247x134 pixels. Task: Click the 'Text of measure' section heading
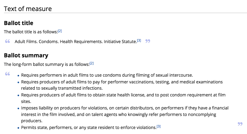tap(28, 9)
